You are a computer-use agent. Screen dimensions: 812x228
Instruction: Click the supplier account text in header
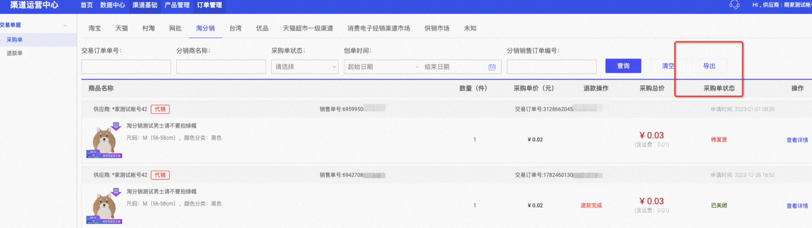pyautogui.click(x=782, y=5)
